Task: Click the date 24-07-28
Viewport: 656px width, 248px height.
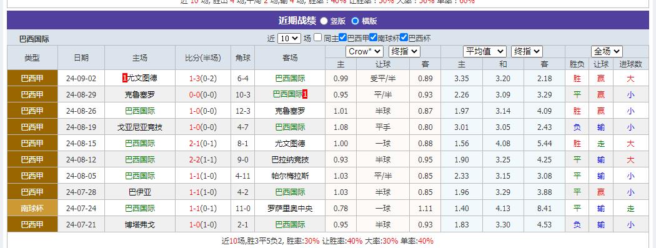Action: coord(81,192)
